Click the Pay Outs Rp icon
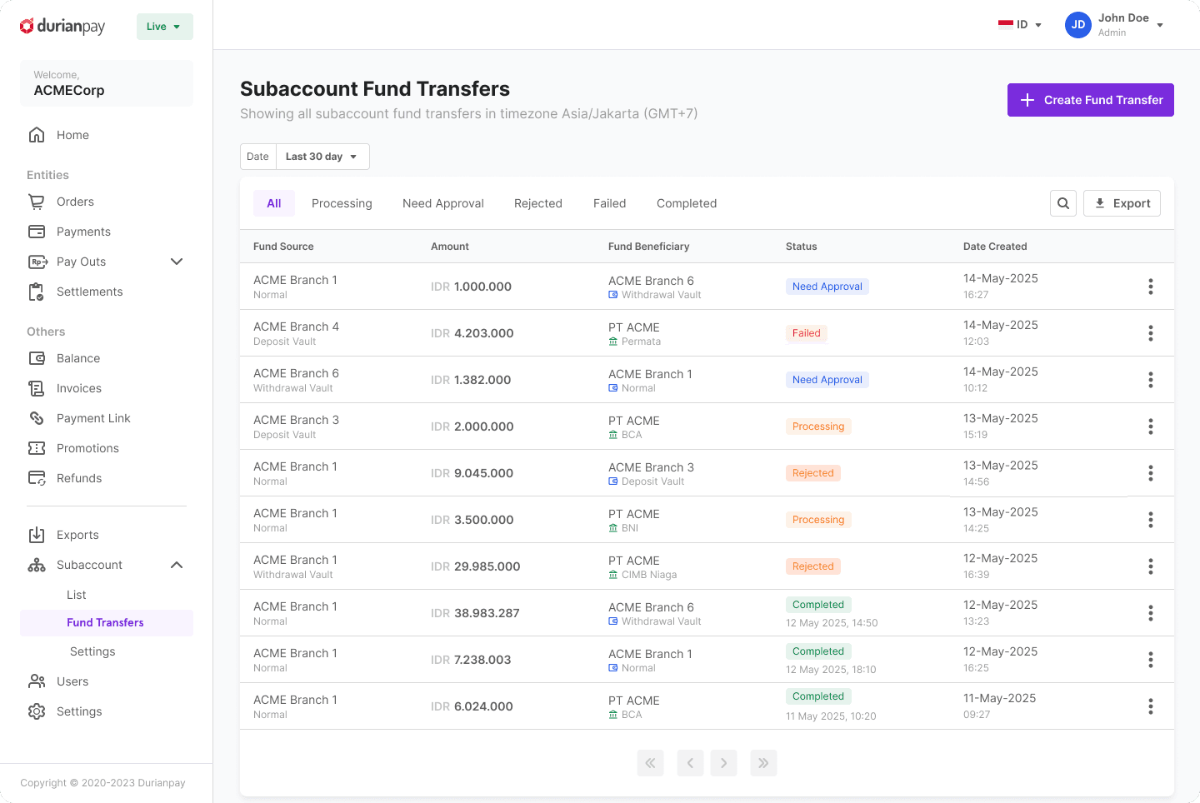Image resolution: width=1200 pixels, height=803 pixels. pos(38,262)
